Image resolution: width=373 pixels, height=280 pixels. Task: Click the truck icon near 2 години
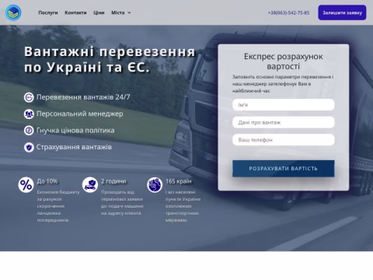pos(90,185)
